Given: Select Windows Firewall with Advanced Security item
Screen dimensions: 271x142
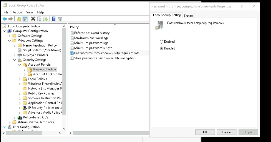Looking at the screenshot, I should [45, 84].
